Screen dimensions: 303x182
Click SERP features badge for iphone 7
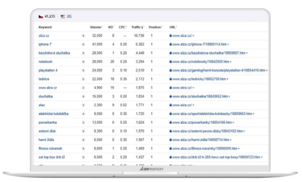(x=83, y=44)
